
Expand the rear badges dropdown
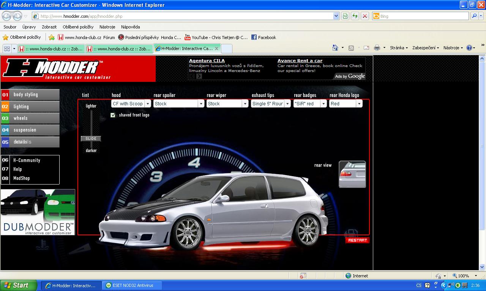[x=310, y=103]
